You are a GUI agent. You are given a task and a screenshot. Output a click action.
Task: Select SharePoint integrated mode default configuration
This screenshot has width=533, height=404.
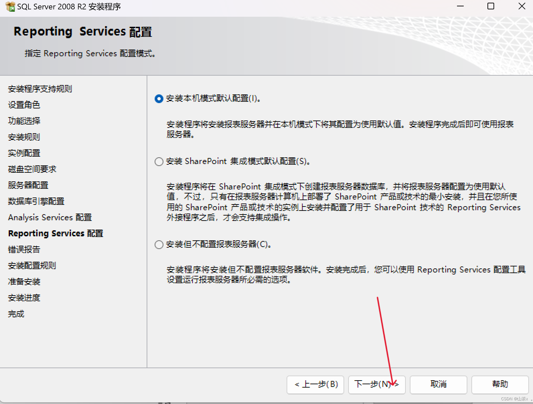tap(159, 162)
